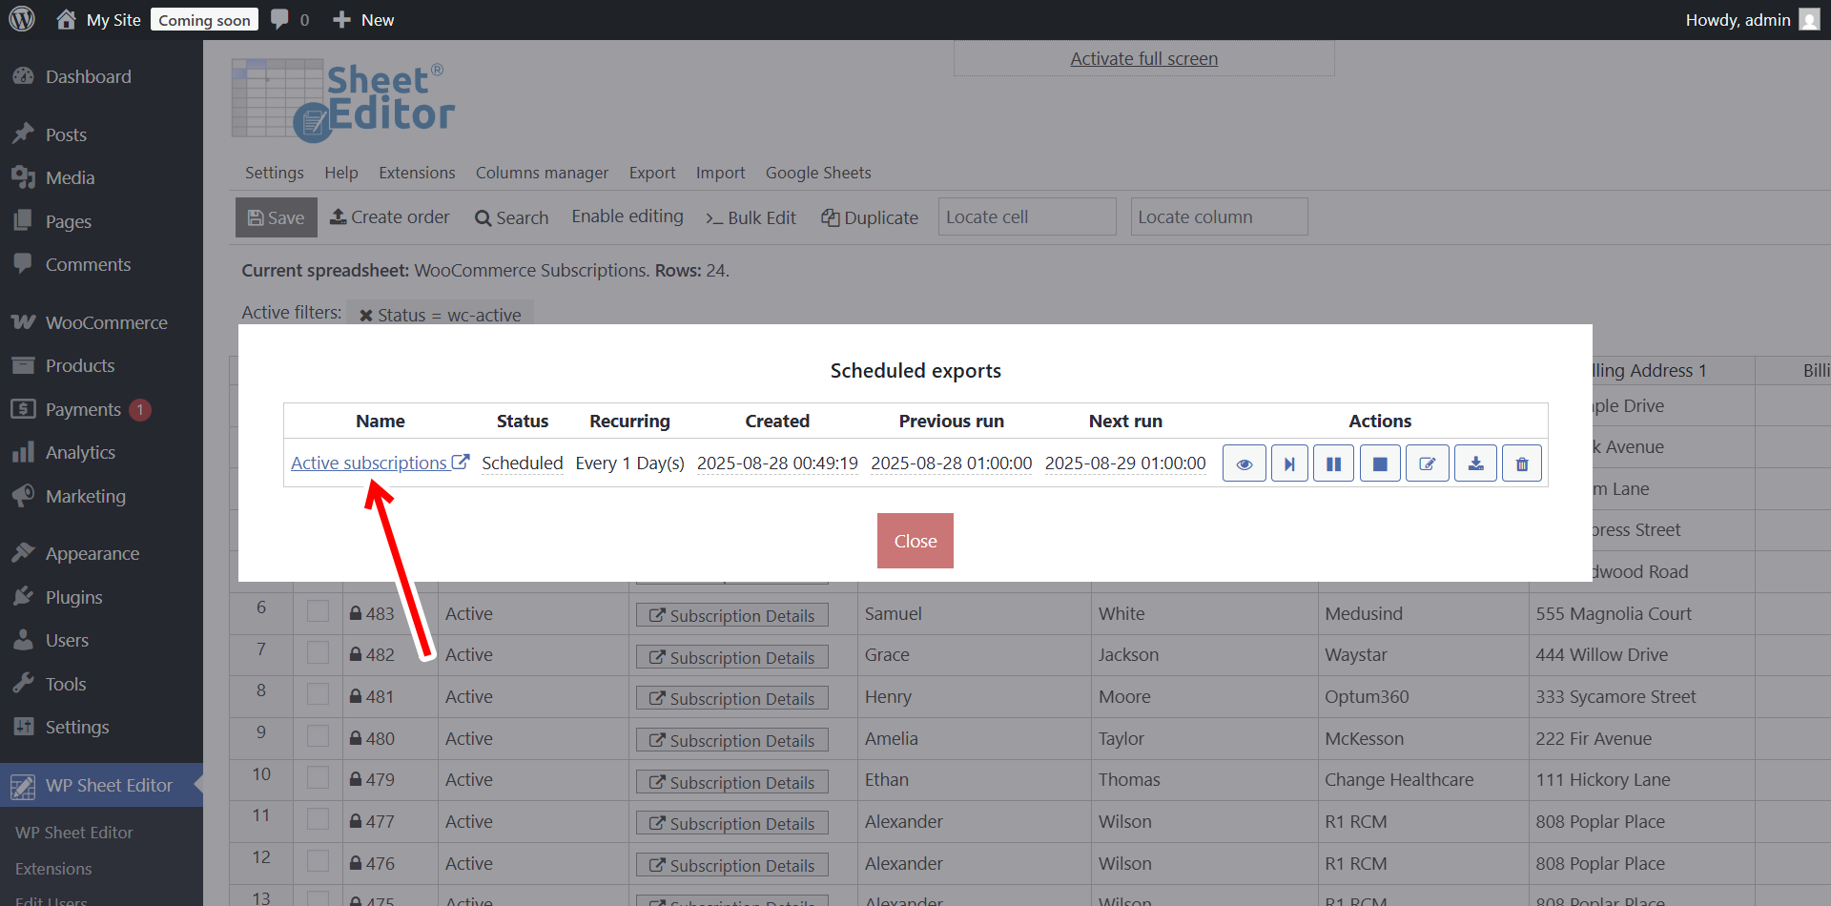Click Create order button
Image resolution: width=1831 pixels, height=906 pixels.
(x=389, y=217)
